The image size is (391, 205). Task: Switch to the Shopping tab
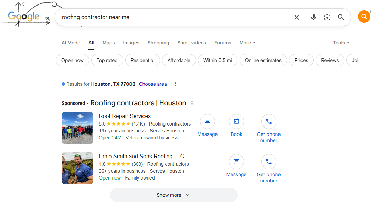[158, 43]
